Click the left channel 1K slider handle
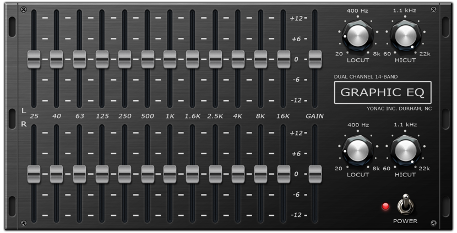Screen dimensions: 457x233 170,59
